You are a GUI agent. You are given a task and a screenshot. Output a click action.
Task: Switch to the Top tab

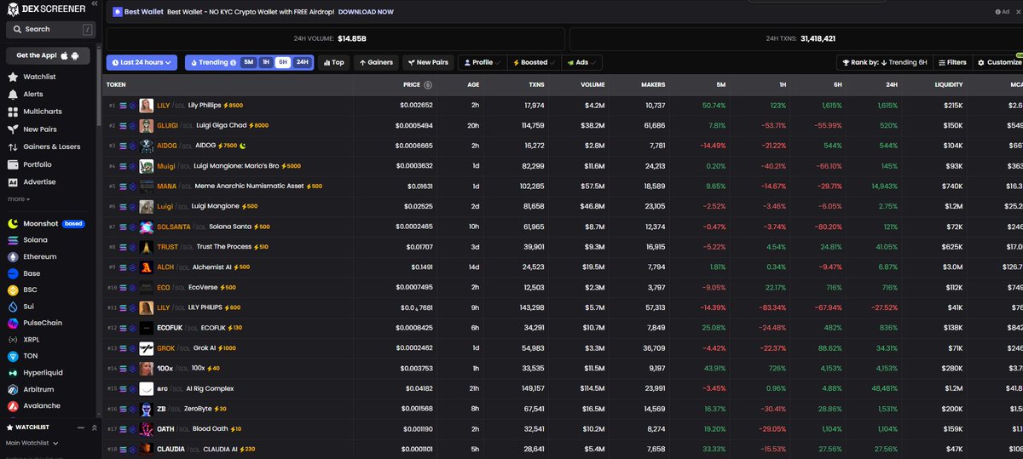coord(334,62)
